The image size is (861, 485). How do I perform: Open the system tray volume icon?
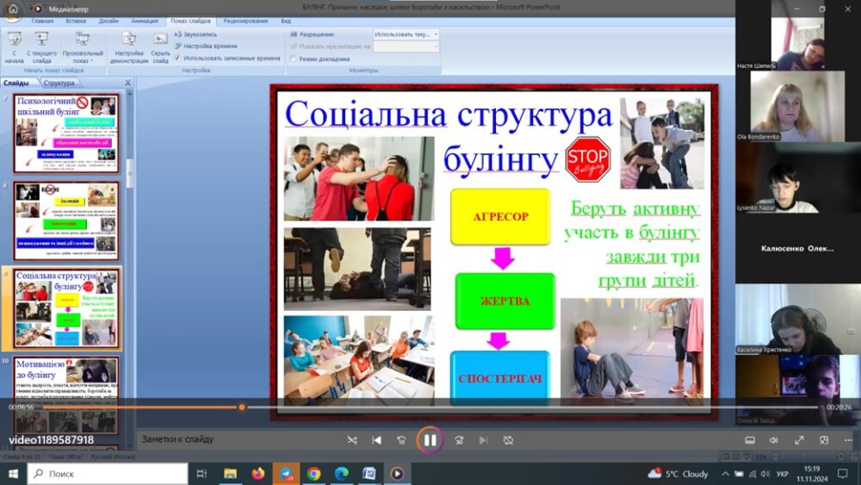(x=765, y=474)
